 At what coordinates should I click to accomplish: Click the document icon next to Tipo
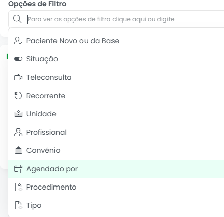(x=18, y=205)
